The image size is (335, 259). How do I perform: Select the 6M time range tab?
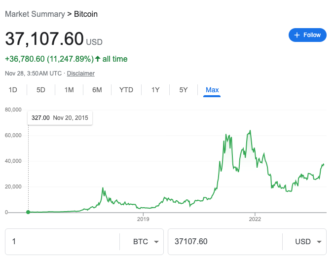tap(97, 90)
